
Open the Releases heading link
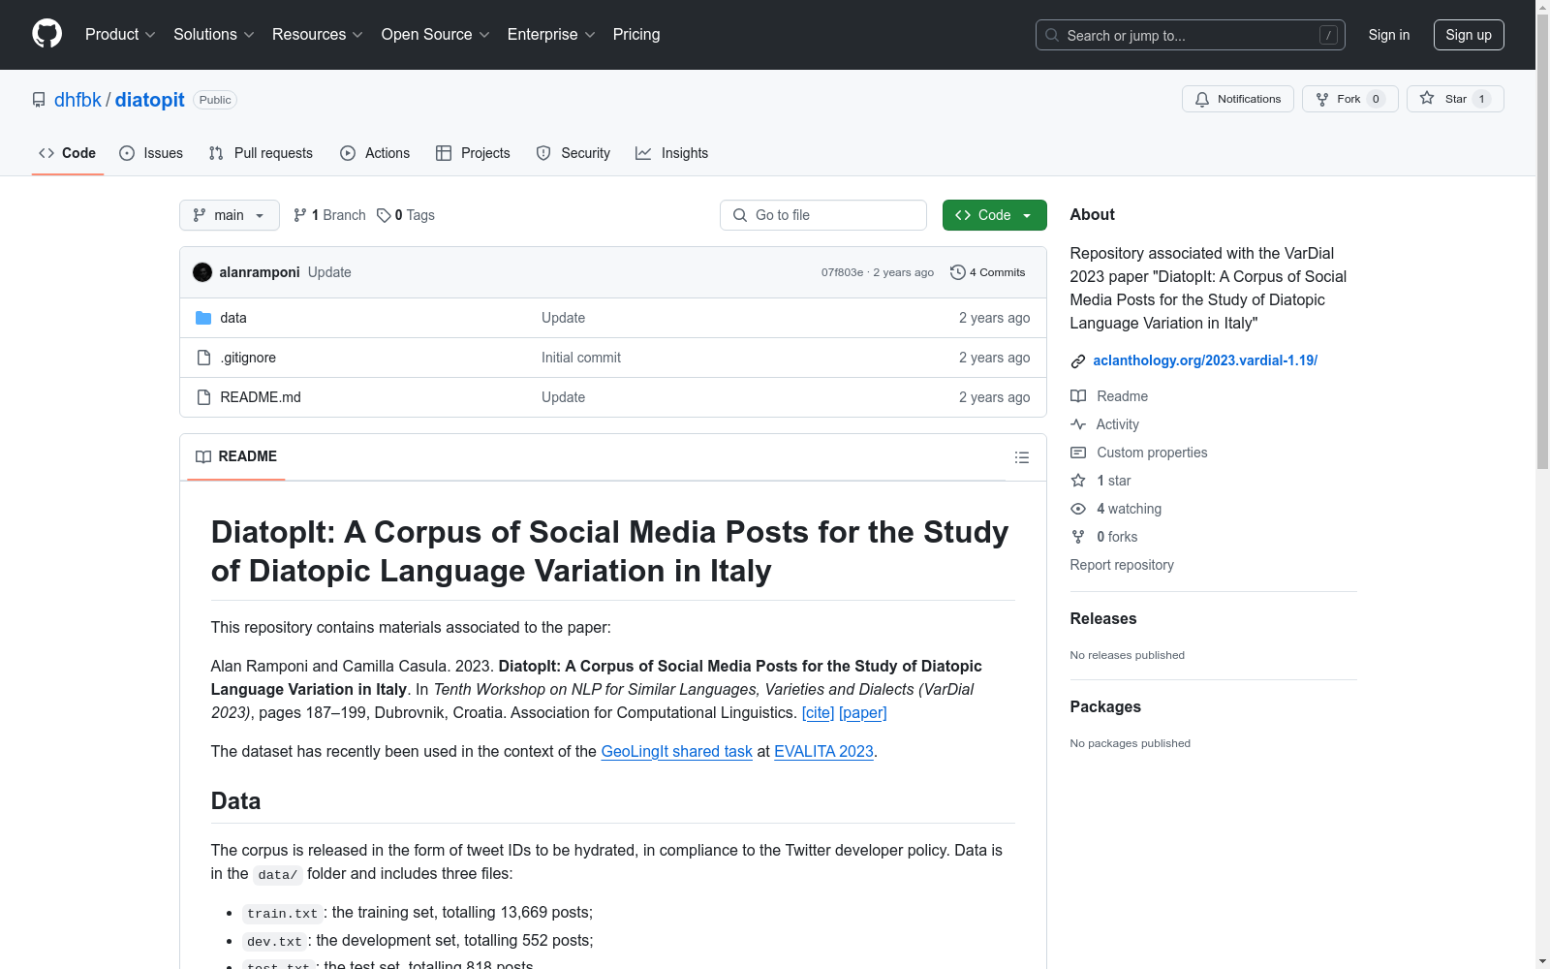click(1103, 618)
